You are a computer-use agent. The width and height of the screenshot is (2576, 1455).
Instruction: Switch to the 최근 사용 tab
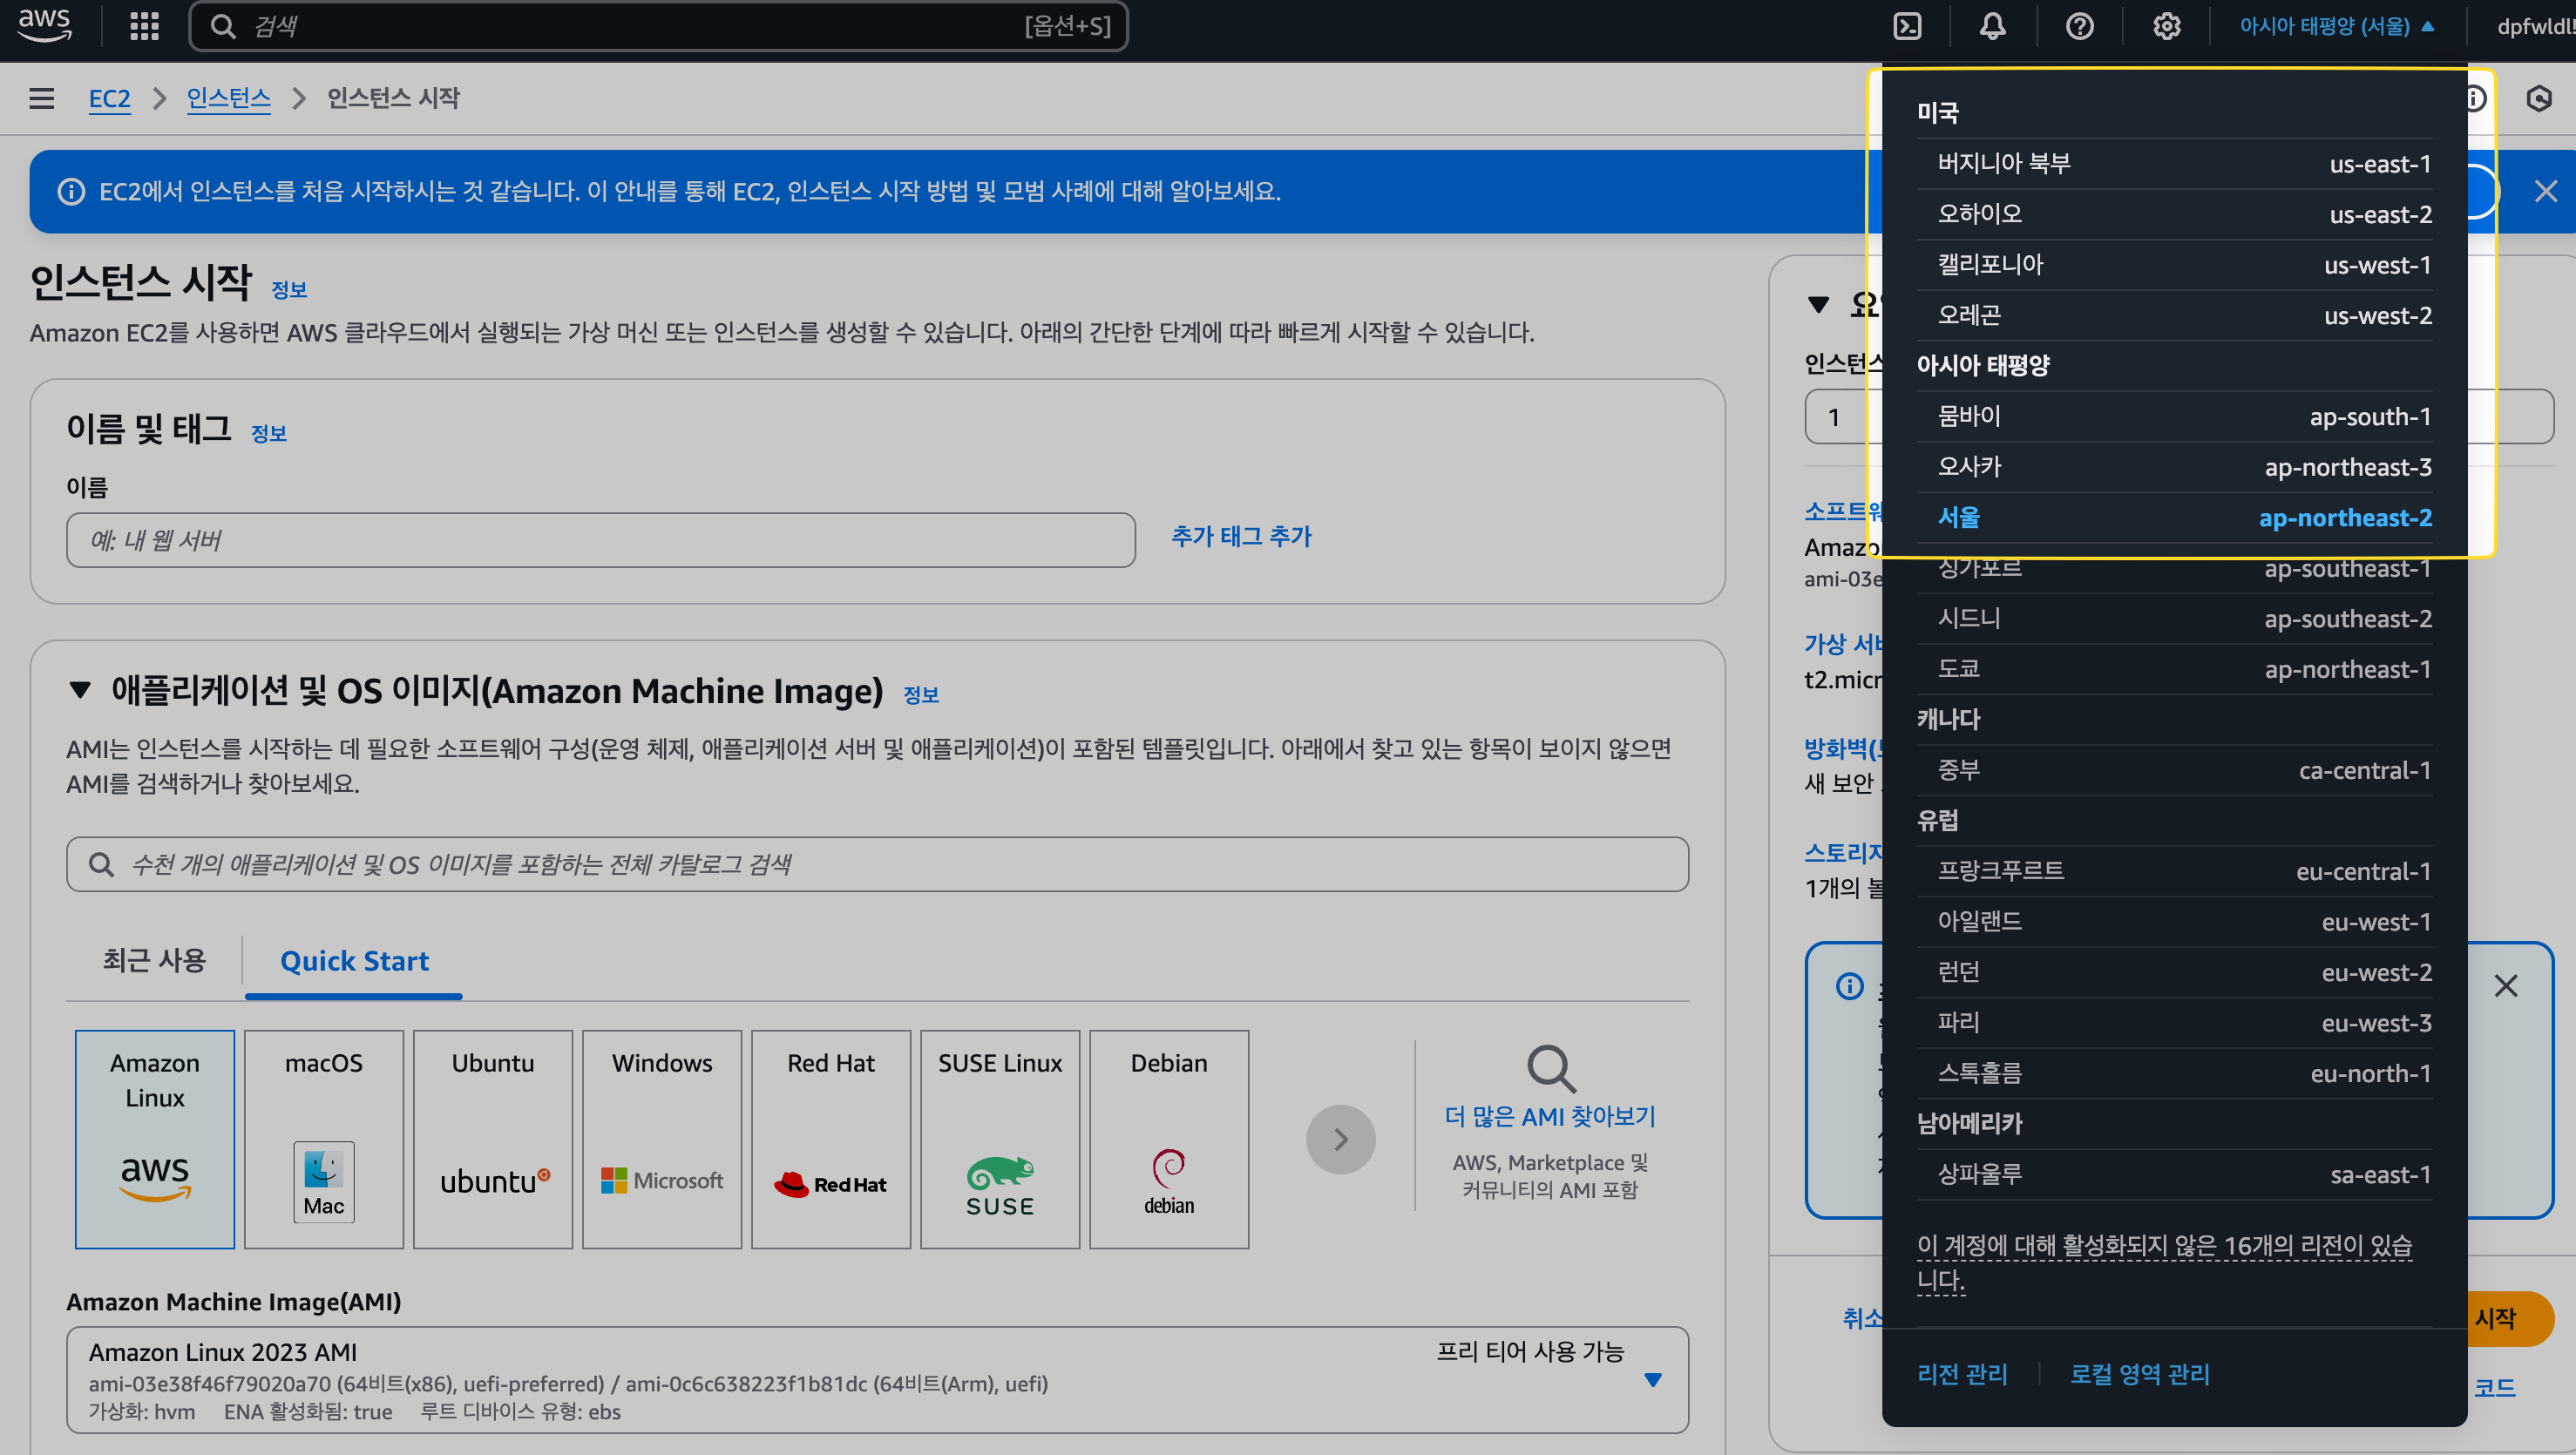154,961
